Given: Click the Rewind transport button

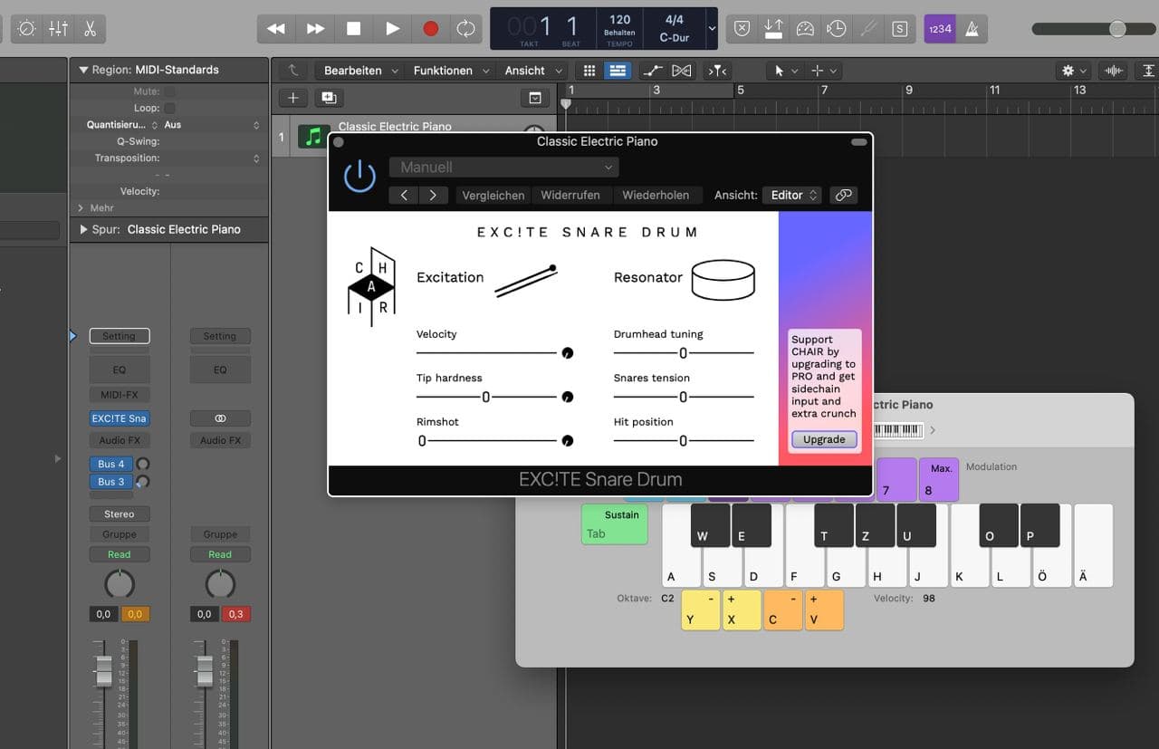Looking at the screenshot, I should click(x=276, y=29).
